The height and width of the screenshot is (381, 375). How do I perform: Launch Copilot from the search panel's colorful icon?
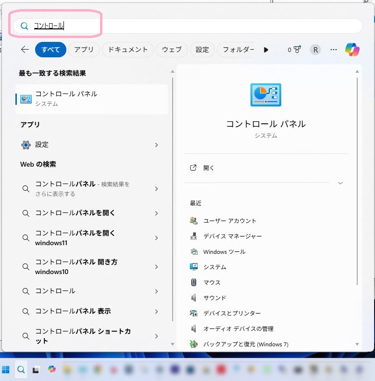(352, 50)
